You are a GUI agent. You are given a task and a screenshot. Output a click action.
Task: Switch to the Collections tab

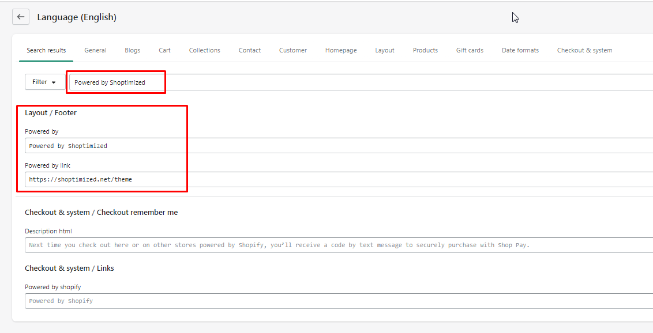click(204, 50)
